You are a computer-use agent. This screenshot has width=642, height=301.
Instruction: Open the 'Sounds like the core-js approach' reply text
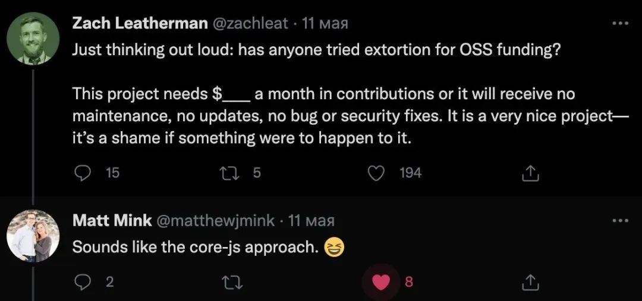coord(196,246)
